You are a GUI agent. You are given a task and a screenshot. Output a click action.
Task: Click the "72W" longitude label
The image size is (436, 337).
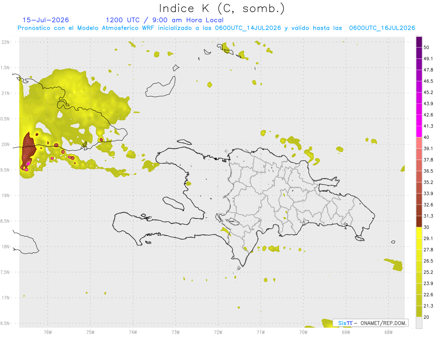tap(218, 332)
